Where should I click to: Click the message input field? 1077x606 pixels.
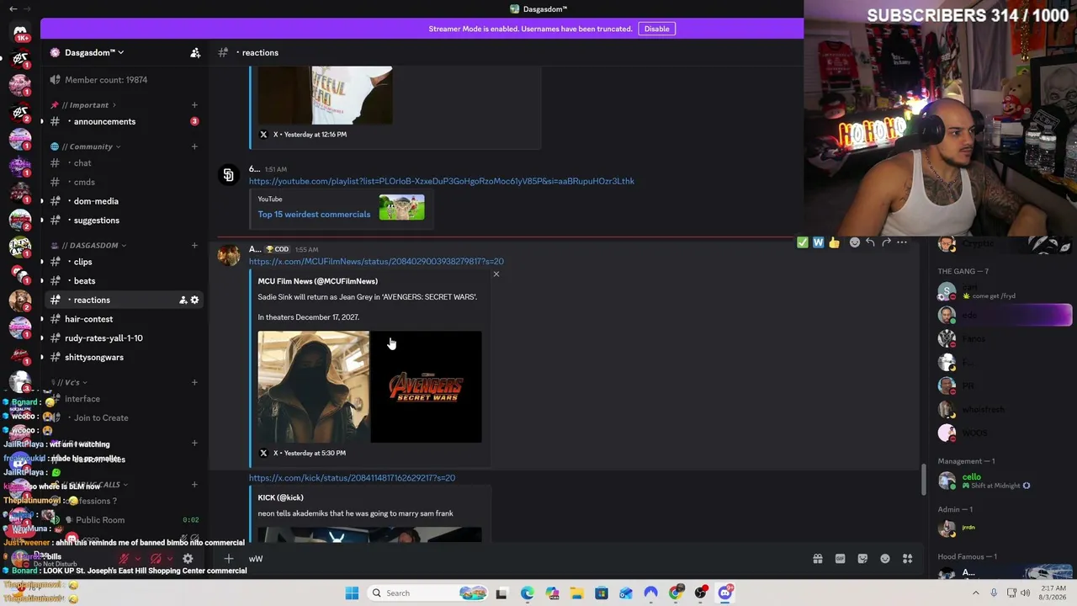point(522,559)
